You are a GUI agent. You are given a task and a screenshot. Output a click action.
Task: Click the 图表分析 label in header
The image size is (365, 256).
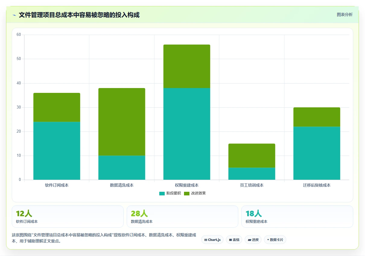tap(344, 14)
